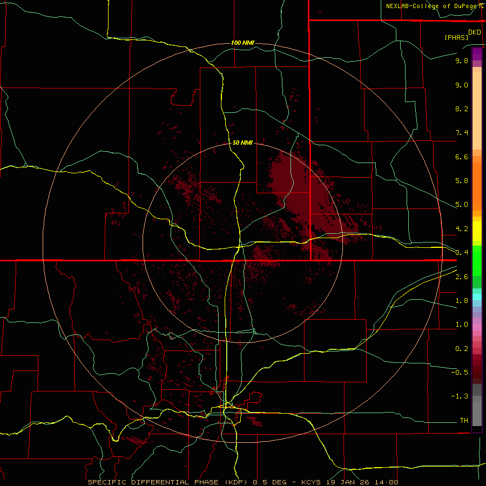
Task: Click the 9.0 value on the color scale
Action: [462, 85]
